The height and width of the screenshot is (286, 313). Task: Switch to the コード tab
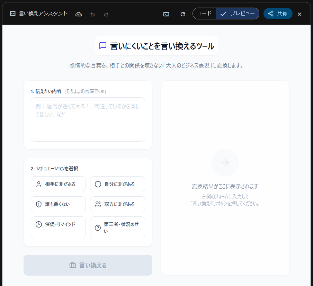point(204,14)
